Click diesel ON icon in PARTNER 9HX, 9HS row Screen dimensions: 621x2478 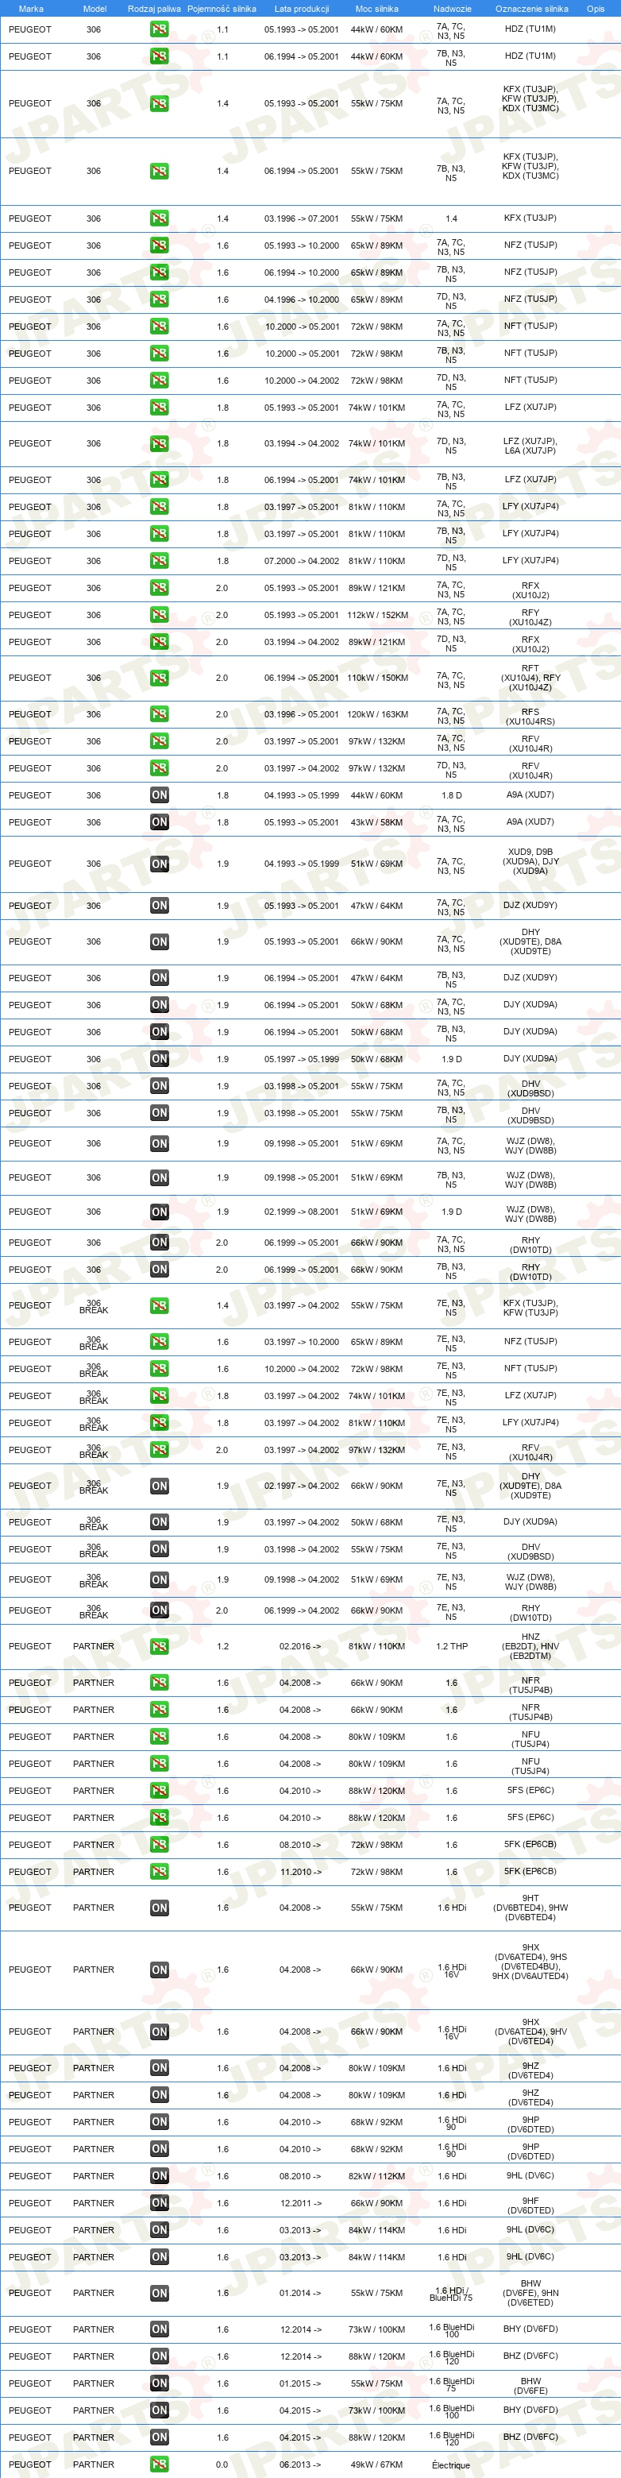pyautogui.click(x=160, y=1970)
